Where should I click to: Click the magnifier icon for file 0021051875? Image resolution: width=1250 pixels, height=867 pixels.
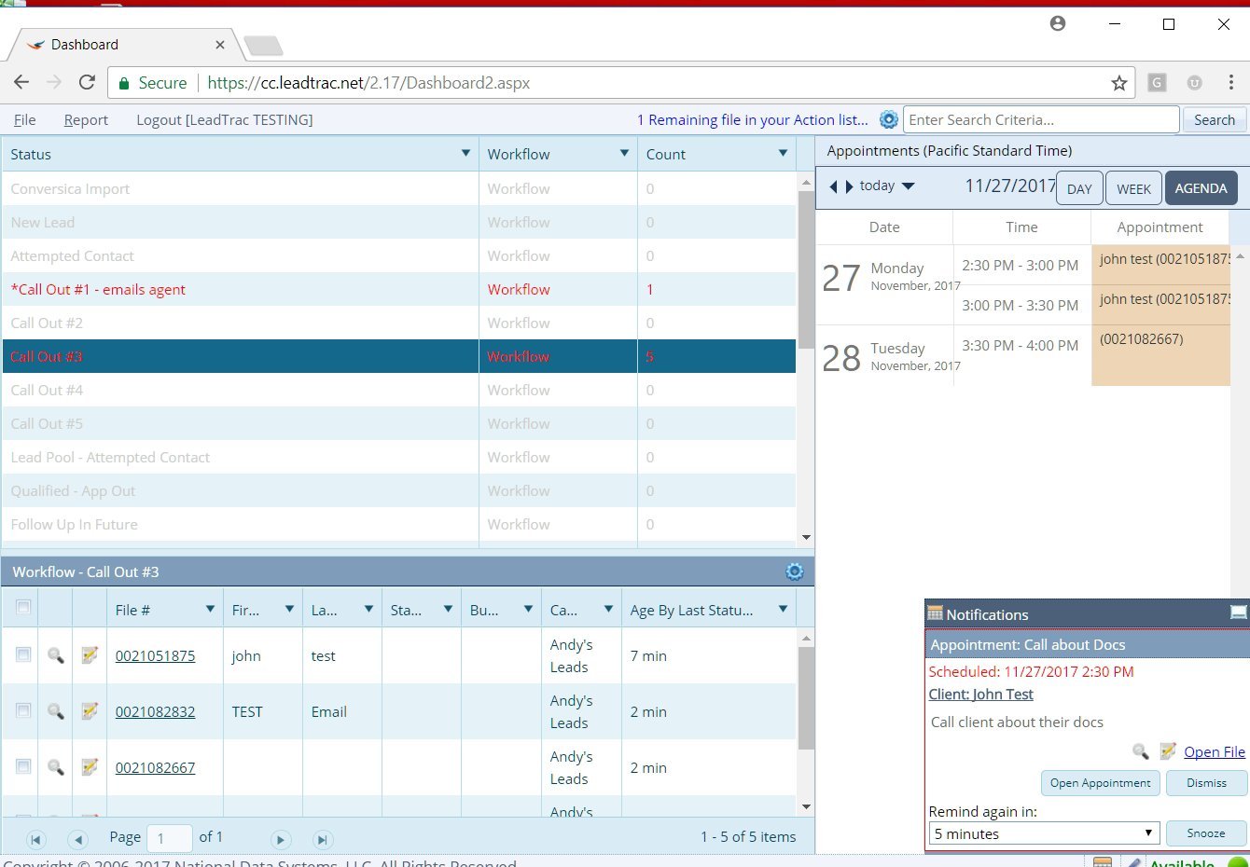(x=56, y=655)
